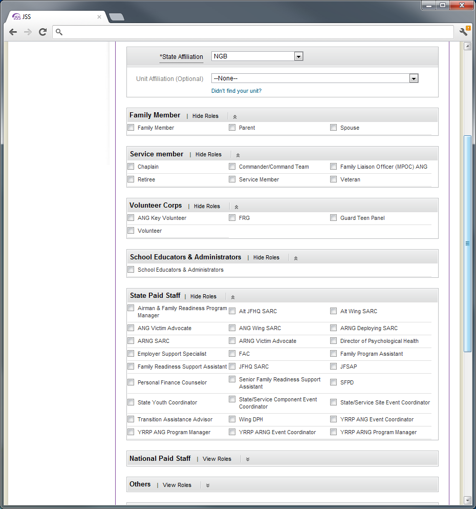Expand National Paid Staff with double chevron

[248, 459]
